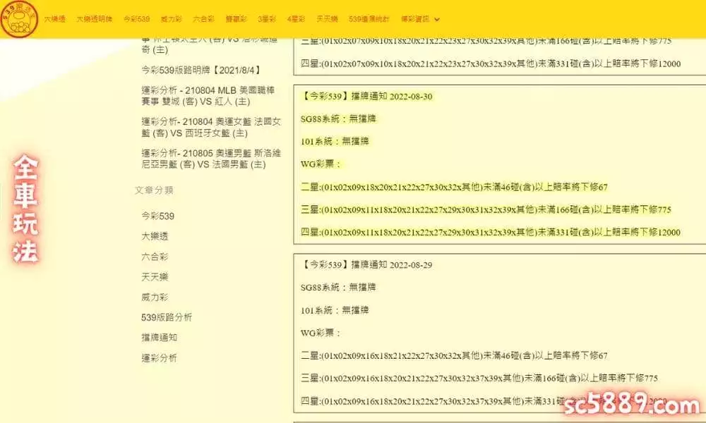Select 六合彩 in top navigation bar
706x423 pixels.
tap(203, 19)
